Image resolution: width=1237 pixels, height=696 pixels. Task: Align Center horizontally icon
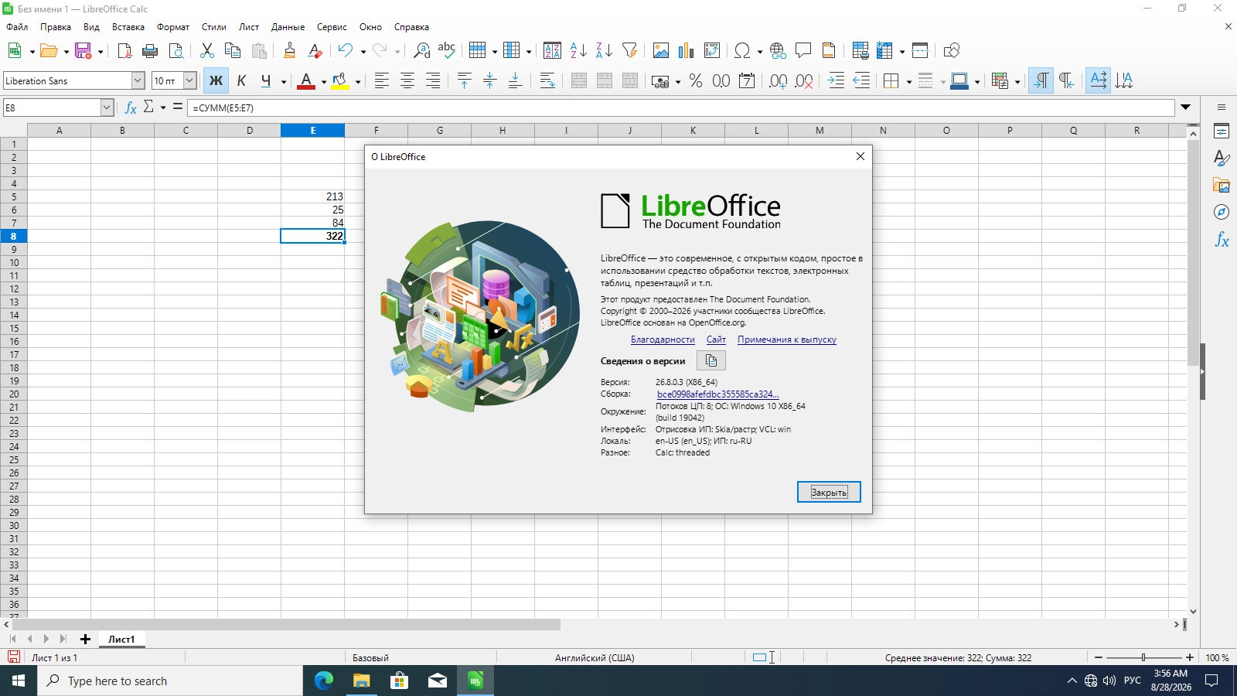(x=407, y=81)
